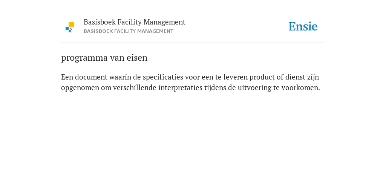Click the definition's second line starting 'opgenomen'
The width and height of the screenshot is (386, 193).
[190, 88]
